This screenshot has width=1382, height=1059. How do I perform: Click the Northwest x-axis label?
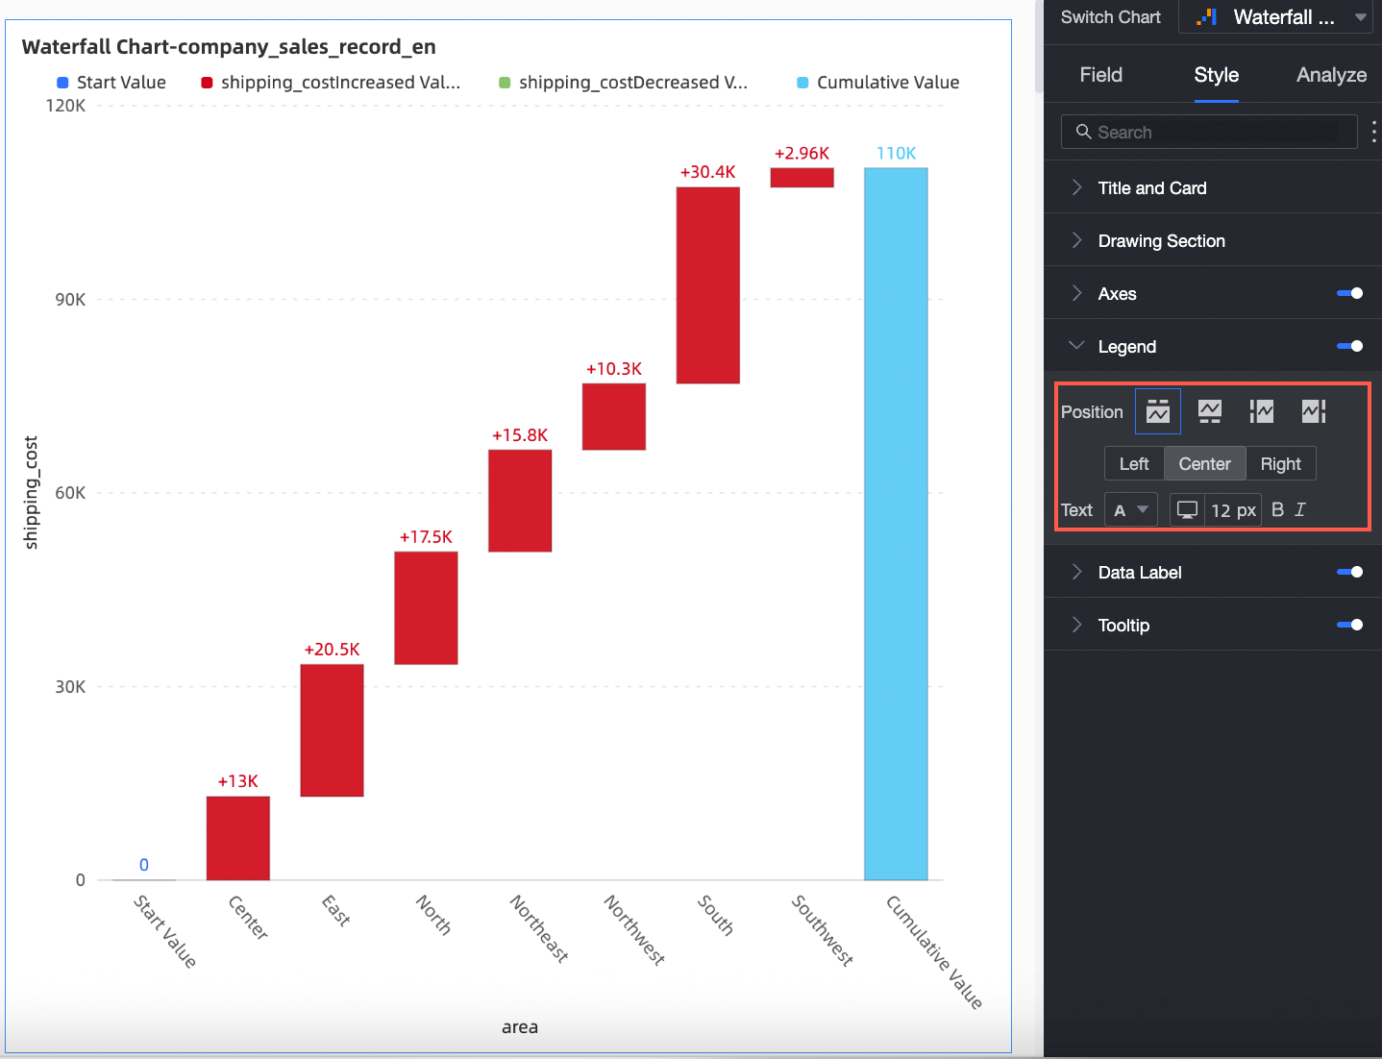(634, 929)
